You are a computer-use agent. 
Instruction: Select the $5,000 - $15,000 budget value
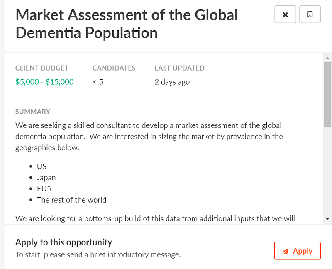tap(44, 82)
